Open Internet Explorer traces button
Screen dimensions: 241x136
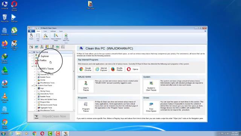coord(101,69)
